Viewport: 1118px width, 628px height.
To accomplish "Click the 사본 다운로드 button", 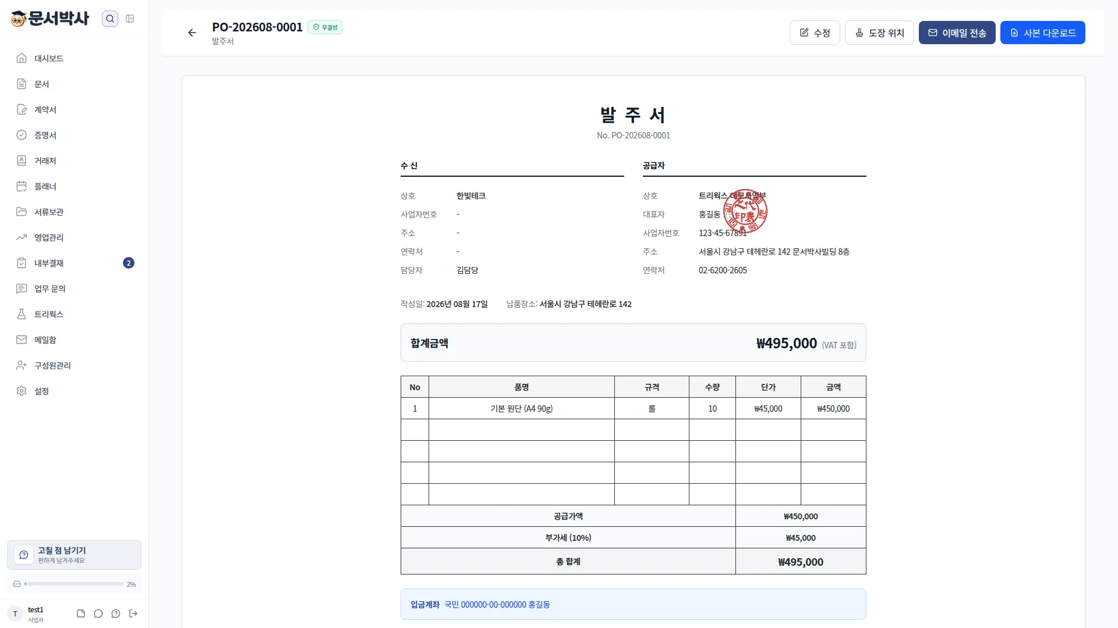I will (1042, 33).
